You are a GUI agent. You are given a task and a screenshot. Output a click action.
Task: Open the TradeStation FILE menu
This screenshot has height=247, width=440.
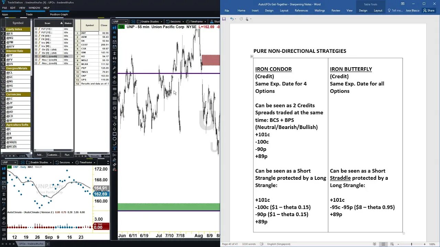4,8
